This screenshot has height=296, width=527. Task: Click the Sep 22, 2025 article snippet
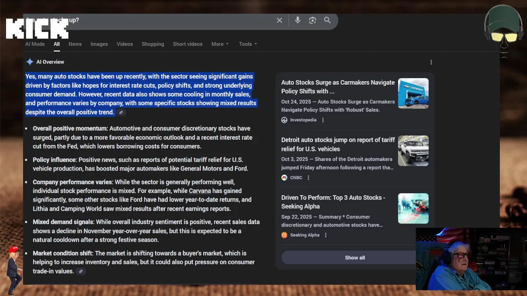(x=332, y=221)
